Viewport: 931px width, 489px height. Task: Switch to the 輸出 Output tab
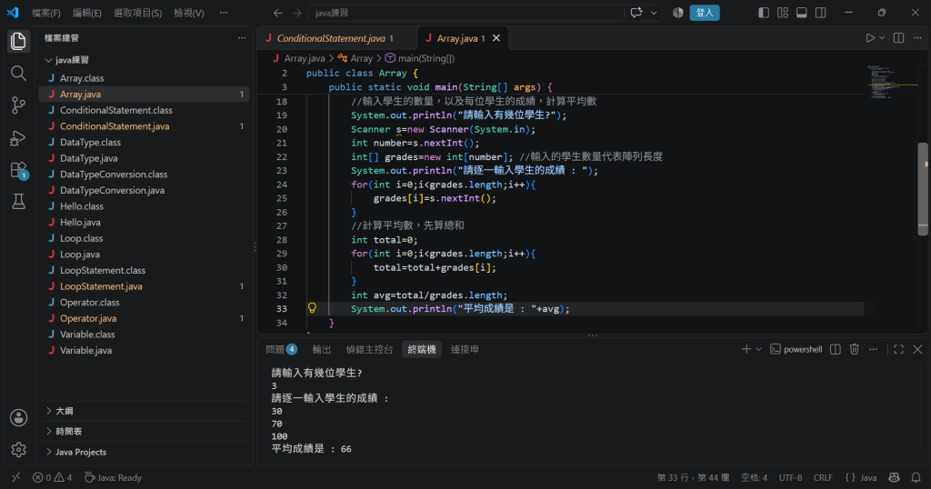click(322, 350)
